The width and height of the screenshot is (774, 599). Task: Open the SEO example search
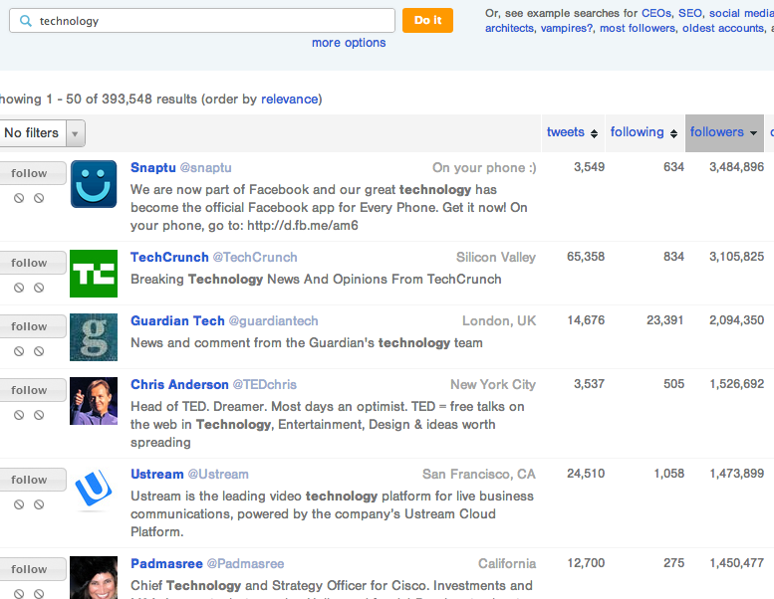click(x=690, y=13)
